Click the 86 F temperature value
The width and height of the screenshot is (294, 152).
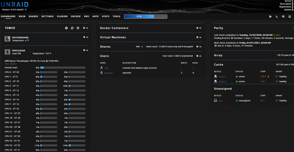coord(263,101)
